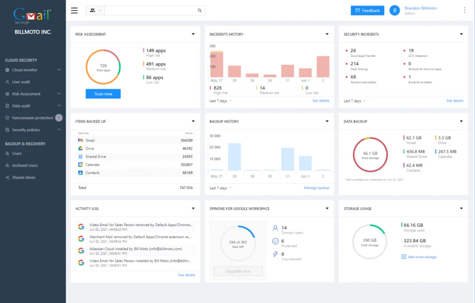Screen dimensions: 475x303
Task: Click the Contacts icon in Items Backed Up
Action: click(x=80, y=173)
